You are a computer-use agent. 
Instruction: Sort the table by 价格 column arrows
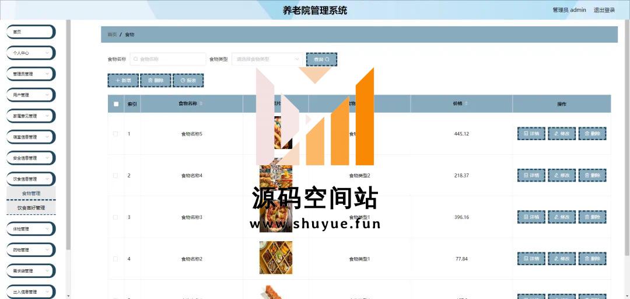click(x=467, y=104)
